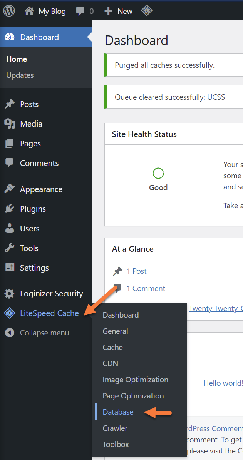
Task: Open the LiteSpeed Cache menu
Action: click(49, 313)
